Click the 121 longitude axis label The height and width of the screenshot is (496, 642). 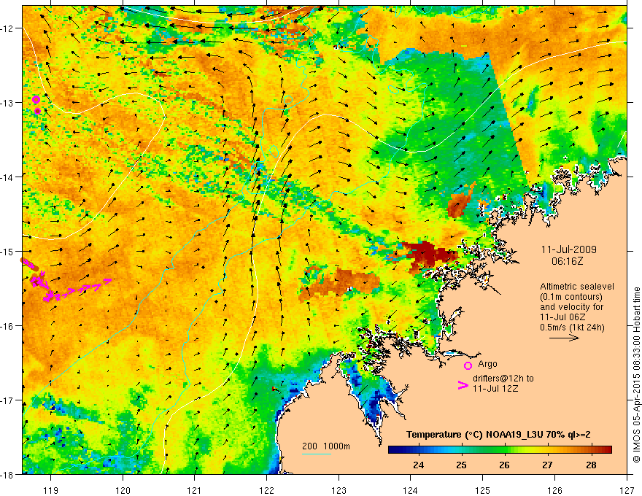pyautogui.click(x=195, y=490)
